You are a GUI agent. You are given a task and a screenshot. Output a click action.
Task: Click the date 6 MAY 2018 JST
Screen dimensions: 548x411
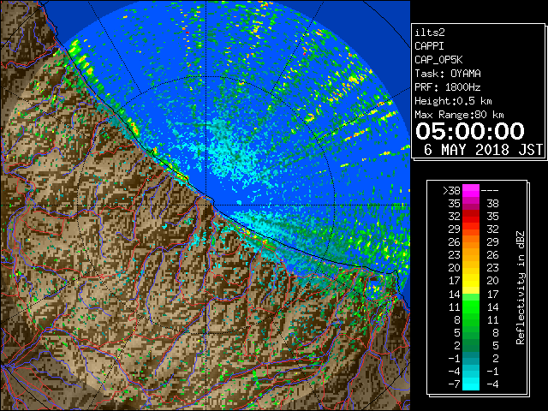pyautogui.click(x=483, y=150)
